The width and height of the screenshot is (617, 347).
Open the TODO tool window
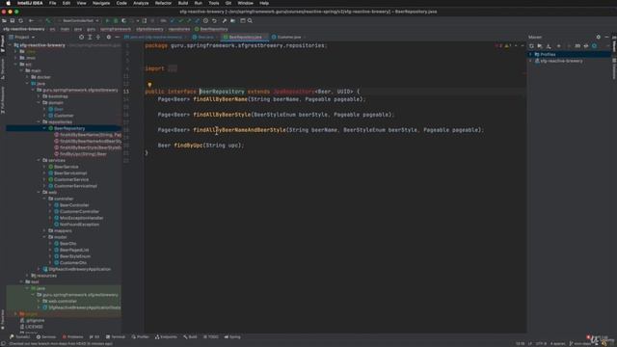pyautogui.click(x=210, y=337)
